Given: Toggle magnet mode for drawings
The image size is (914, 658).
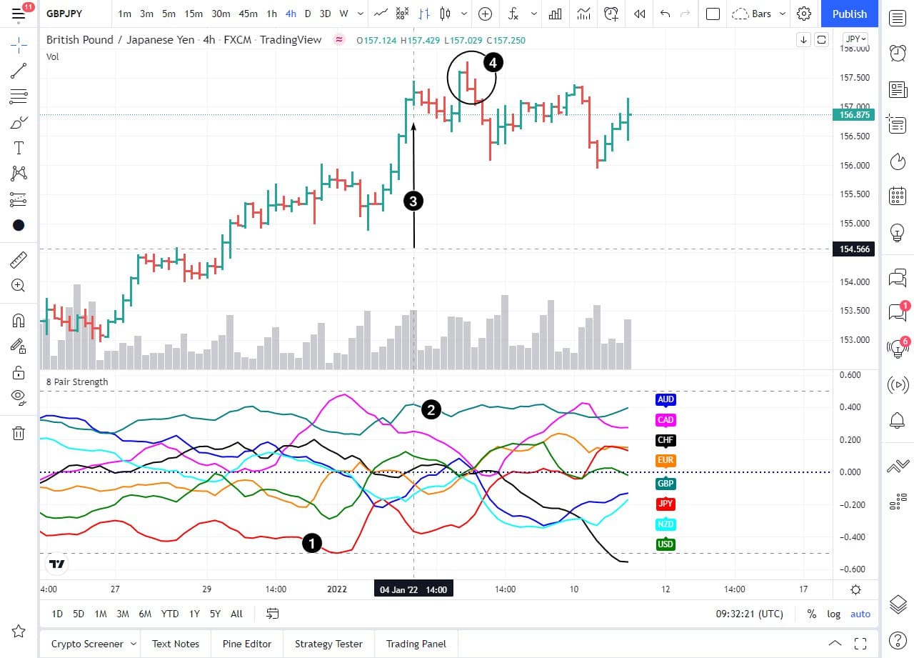Looking at the screenshot, I should (19, 320).
